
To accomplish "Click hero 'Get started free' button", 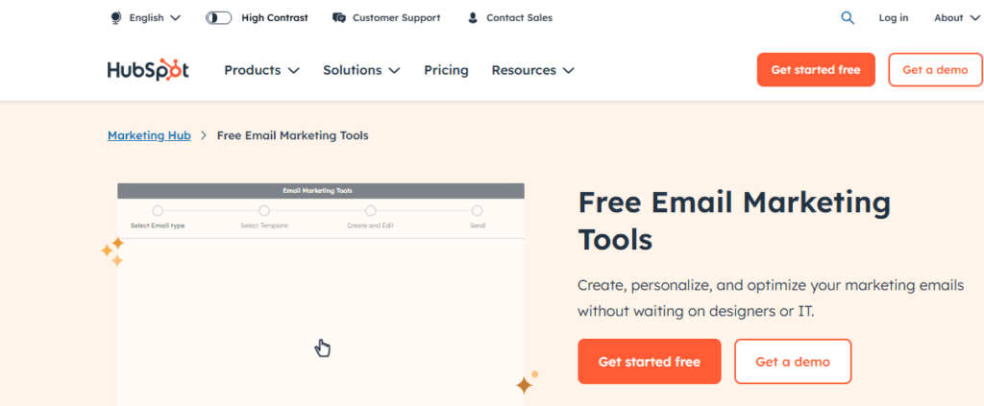I will pyautogui.click(x=650, y=362).
